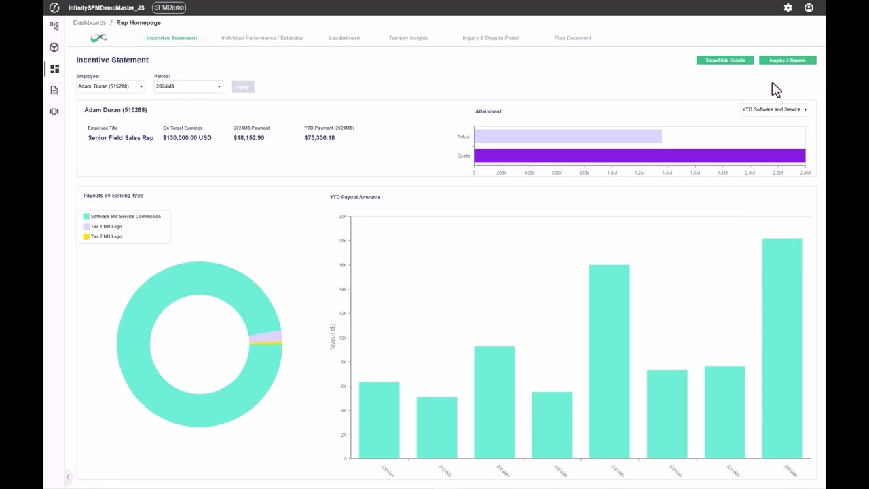This screenshot has height=489, width=869.
Task: Switch to the Leaderboard tab
Action: (x=344, y=38)
